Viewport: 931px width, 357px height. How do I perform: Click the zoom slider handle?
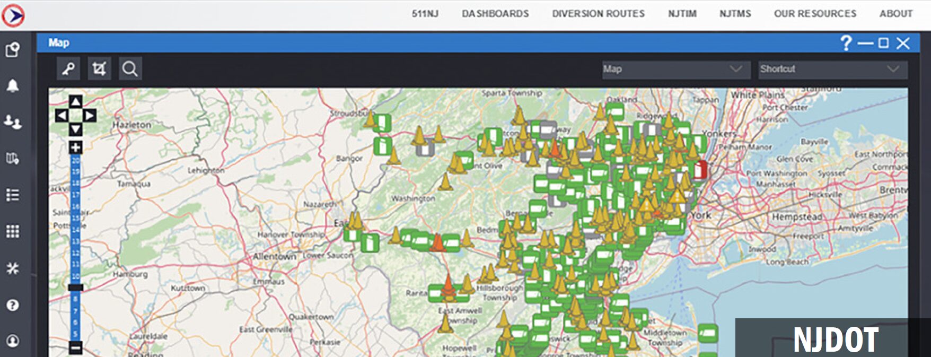pyautogui.click(x=76, y=287)
